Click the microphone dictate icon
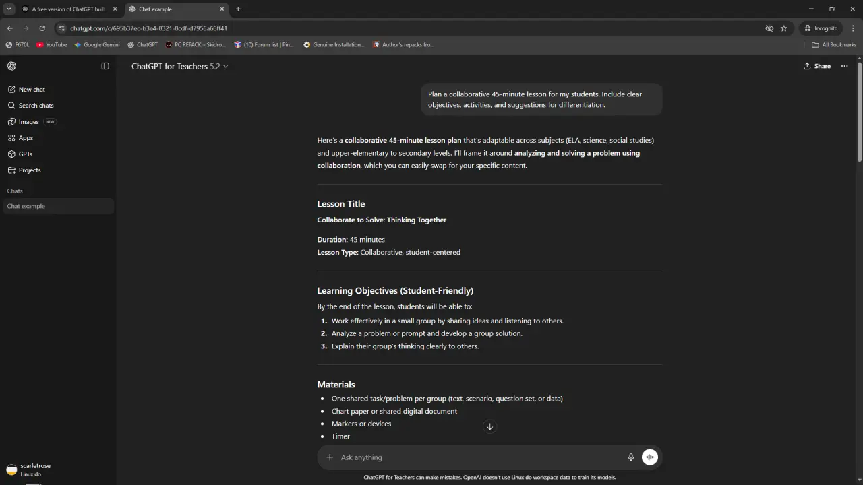This screenshot has width=863, height=485. tap(631, 457)
